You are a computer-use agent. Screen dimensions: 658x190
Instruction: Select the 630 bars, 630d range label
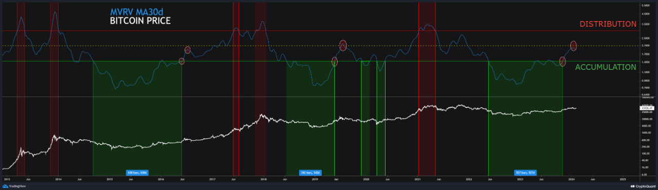(137, 173)
